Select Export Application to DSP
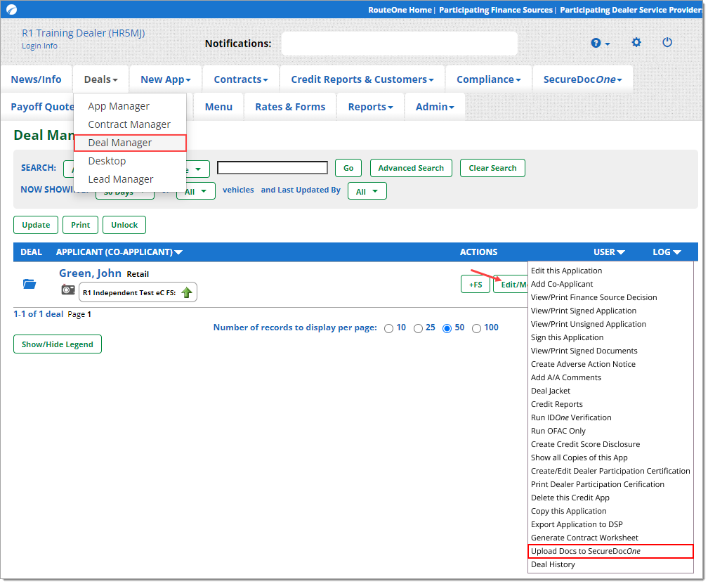This screenshot has height=584, width=708. pyautogui.click(x=579, y=525)
